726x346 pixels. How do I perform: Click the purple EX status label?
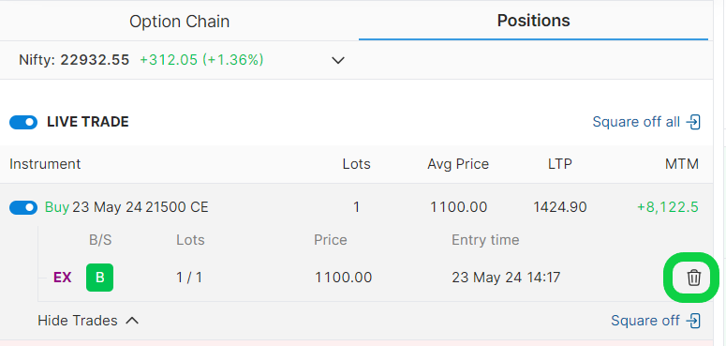tap(63, 278)
